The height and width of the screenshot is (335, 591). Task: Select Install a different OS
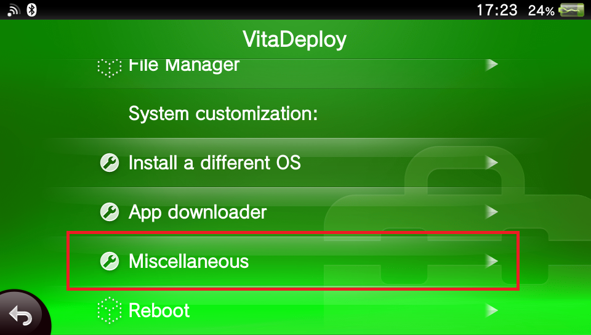(x=214, y=163)
